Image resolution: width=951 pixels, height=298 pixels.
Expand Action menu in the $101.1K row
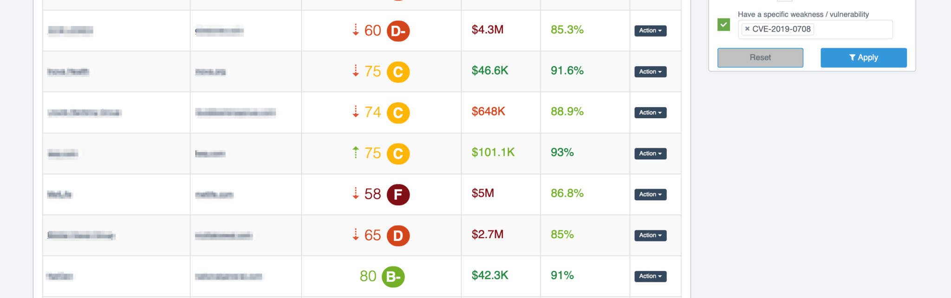click(650, 154)
